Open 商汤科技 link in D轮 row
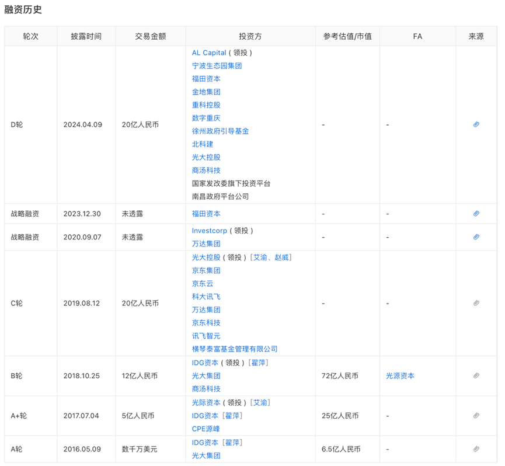505x466 pixels. 206,171
